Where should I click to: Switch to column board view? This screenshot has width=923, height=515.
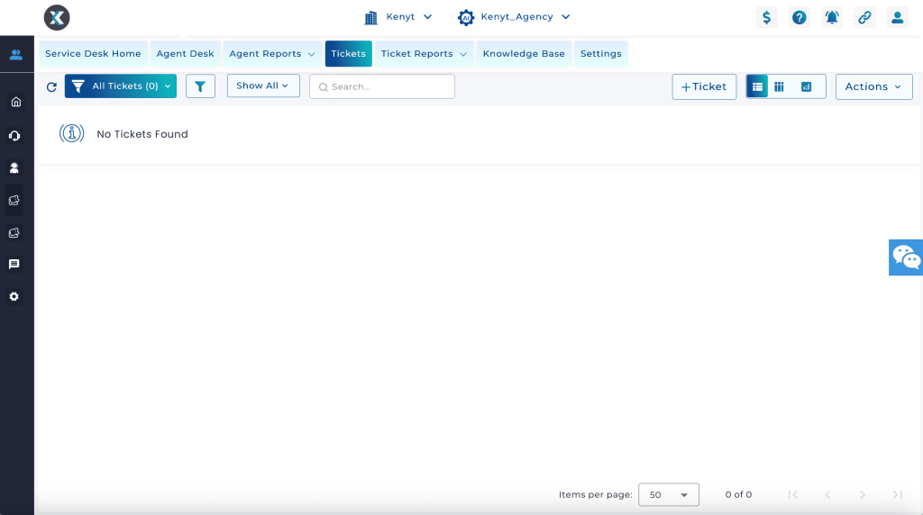click(780, 86)
